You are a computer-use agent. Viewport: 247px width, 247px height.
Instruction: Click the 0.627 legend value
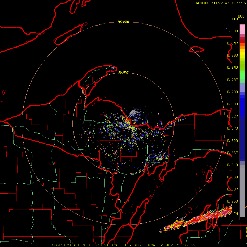point(232,116)
